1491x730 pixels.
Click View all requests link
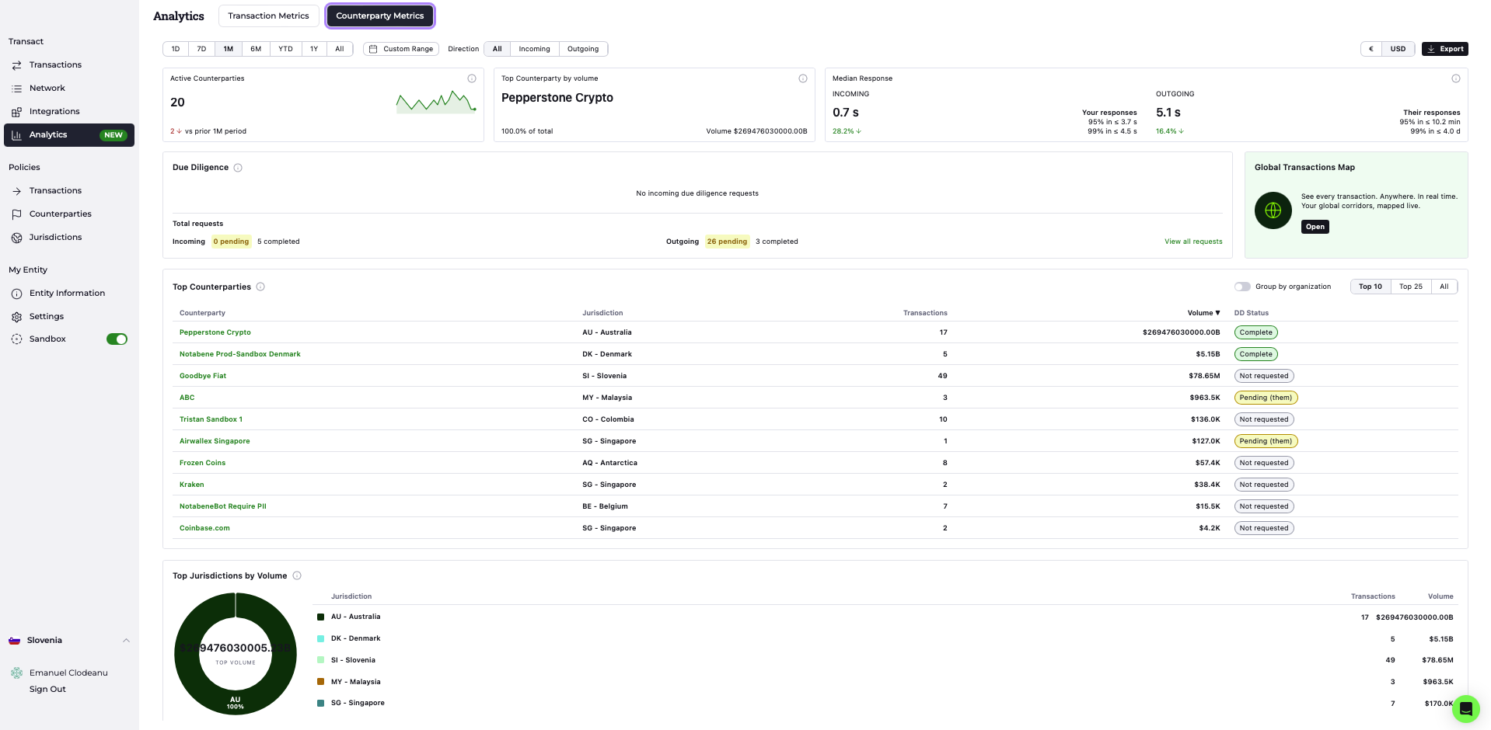[1193, 242]
